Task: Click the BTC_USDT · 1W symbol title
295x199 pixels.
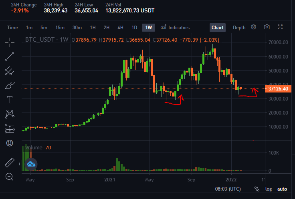Action: [x=46, y=40]
